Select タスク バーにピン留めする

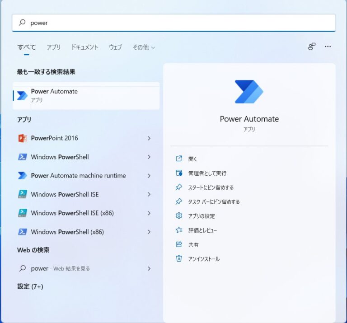click(x=214, y=202)
